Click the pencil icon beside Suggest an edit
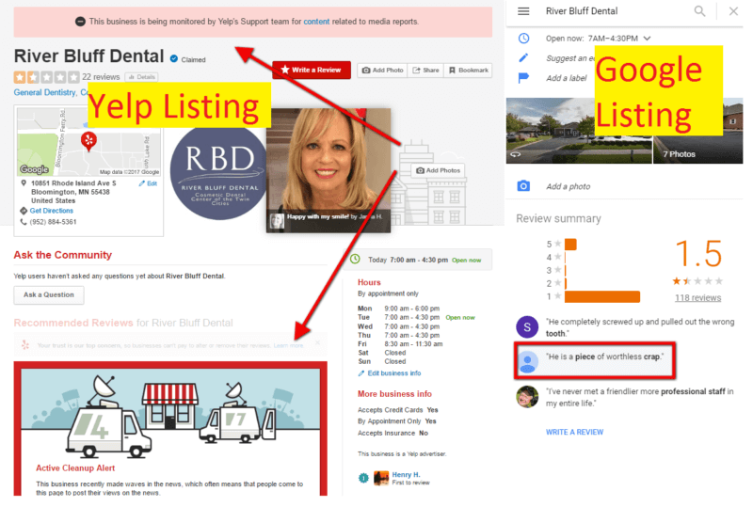 (523, 57)
